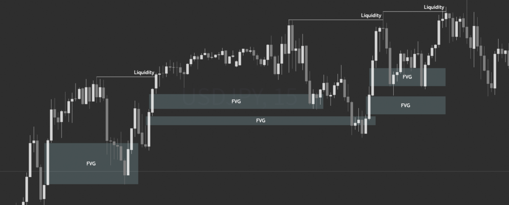
Task: Click the tall white candle starting the largest FVG
Action: (48, 162)
